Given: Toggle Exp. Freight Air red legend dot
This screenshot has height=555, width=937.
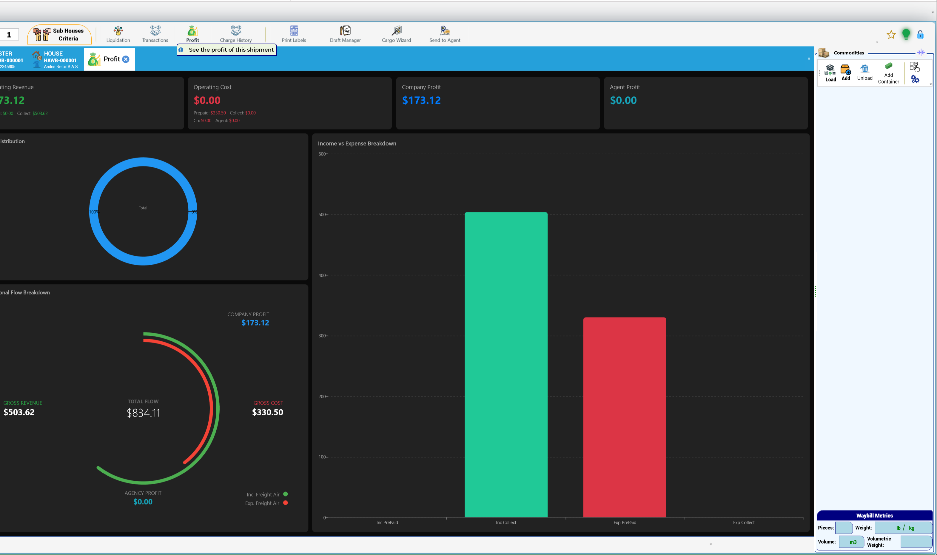Looking at the screenshot, I should pyautogui.click(x=286, y=503).
